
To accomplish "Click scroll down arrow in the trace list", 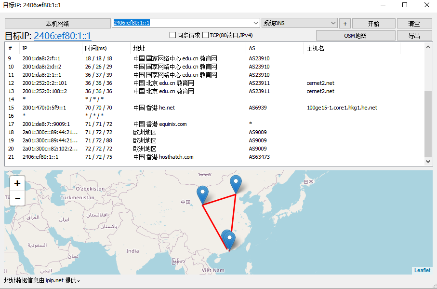I will [428, 163].
